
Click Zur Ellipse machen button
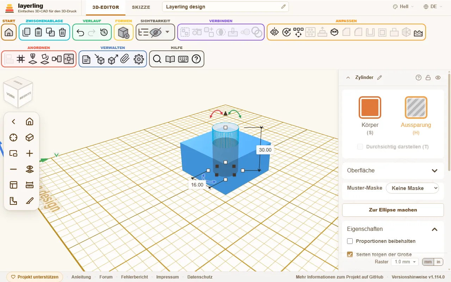tap(393, 210)
